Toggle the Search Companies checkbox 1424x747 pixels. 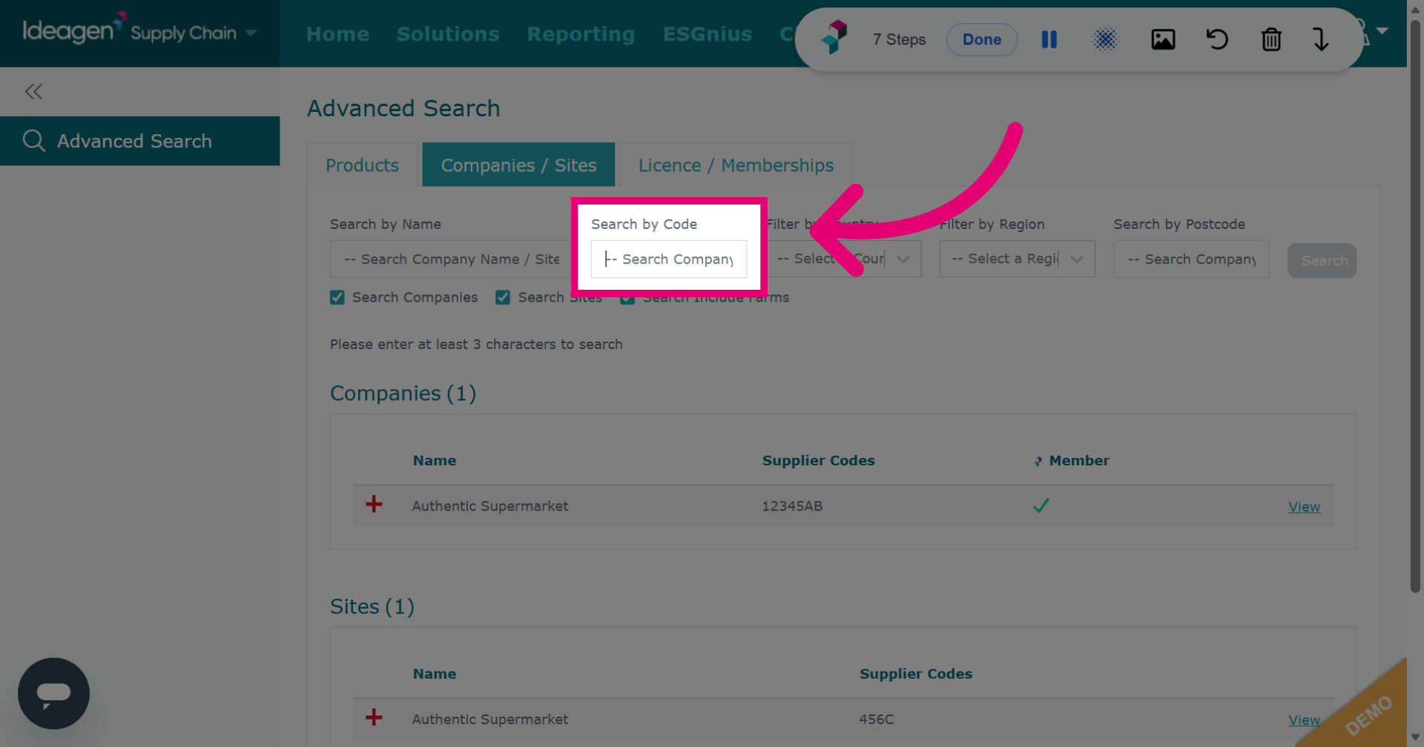pyautogui.click(x=337, y=297)
